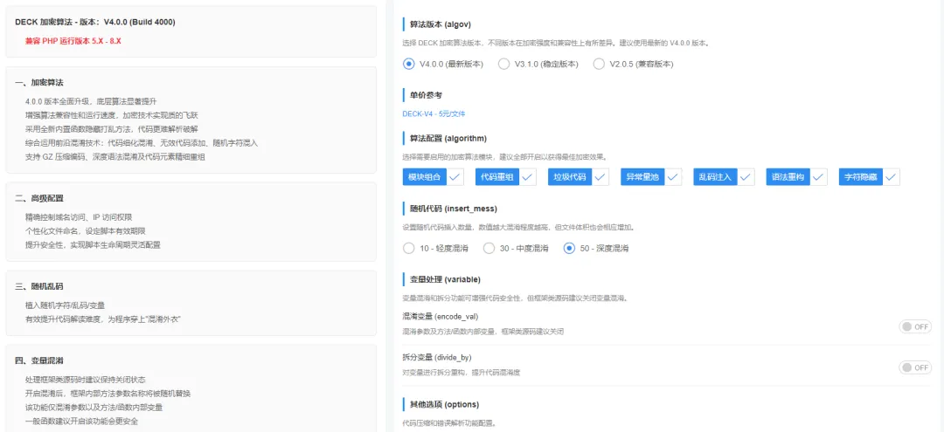This screenshot has width=944, height=432.
Task: Uncheck the 字符隐藏 module option
Action: 870,176
